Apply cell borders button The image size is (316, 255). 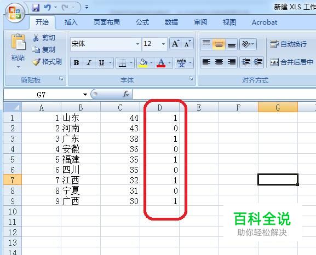click(x=122, y=63)
